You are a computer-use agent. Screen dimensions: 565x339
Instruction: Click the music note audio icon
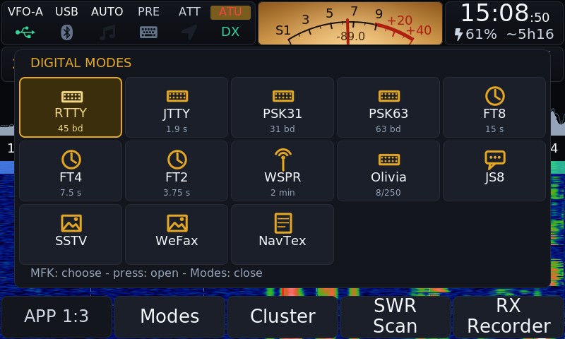(107, 32)
